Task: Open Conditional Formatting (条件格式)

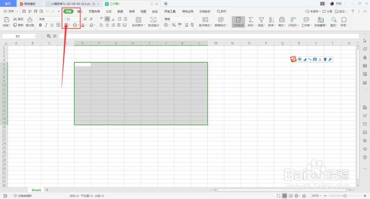Action: (205, 22)
